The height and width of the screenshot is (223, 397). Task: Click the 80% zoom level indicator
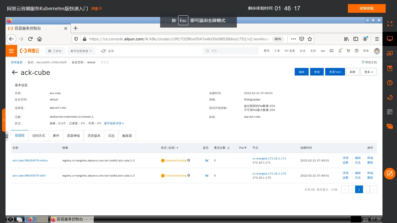pyautogui.click(x=278, y=39)
